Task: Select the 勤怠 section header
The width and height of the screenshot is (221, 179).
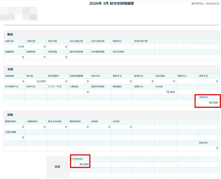Action: pyautogui.click(x=10, y=34)
